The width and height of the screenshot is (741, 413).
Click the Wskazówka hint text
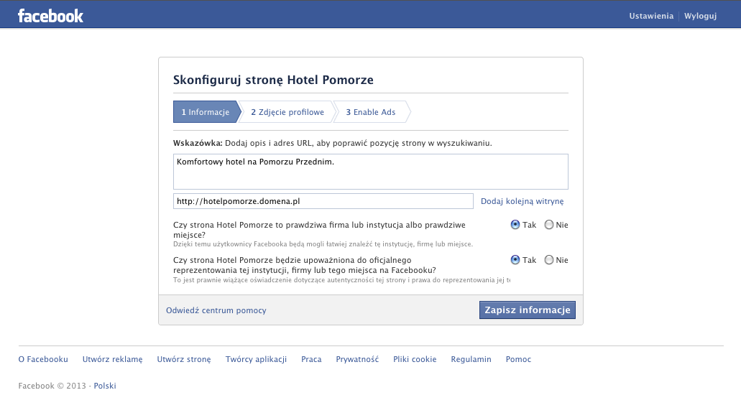[x=333, y=143]
